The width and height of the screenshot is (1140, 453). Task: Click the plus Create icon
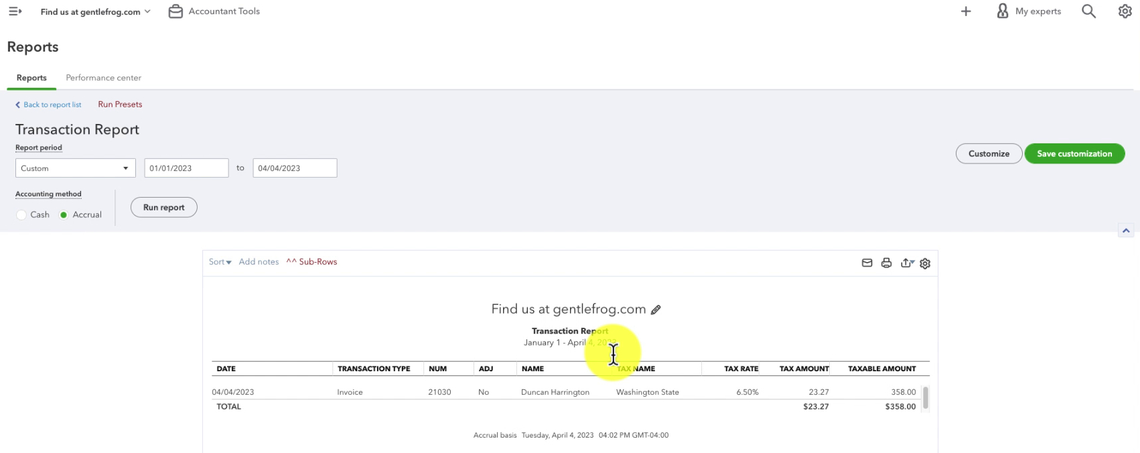tap(966, 11)
